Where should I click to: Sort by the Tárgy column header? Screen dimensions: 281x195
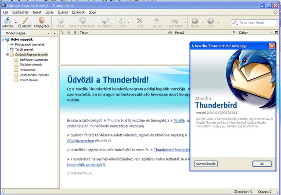point(122,32)
